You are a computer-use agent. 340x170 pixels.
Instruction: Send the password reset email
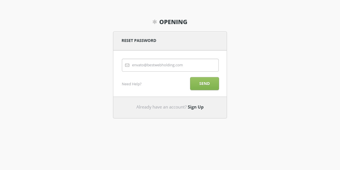point(205,84)
